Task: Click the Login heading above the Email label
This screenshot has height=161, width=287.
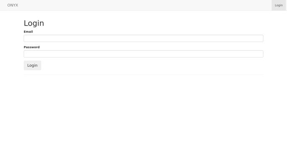Action: point(34,23)
